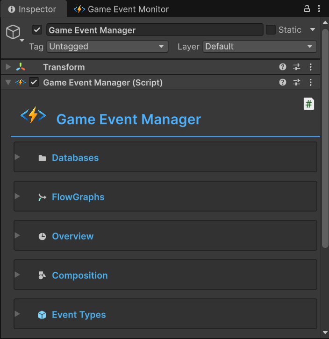Viewport: 329px width, 339px height.
Task: Open the Transform component three-dot context menu
Action: click(x=311, y=67)
